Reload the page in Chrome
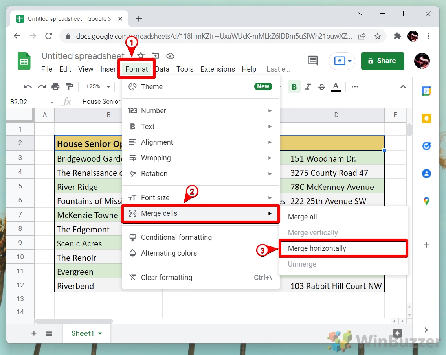 [49, 36]
